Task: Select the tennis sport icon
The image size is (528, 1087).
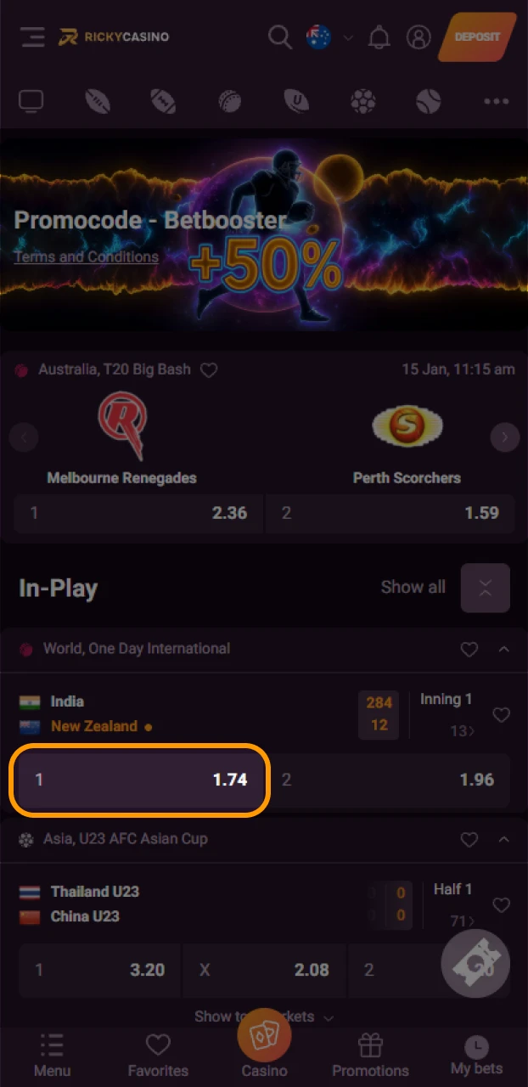Action: [430, 101]
